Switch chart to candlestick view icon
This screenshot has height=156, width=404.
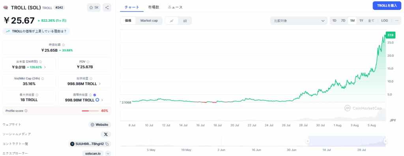pyautogui.click(x=185, y=21)
